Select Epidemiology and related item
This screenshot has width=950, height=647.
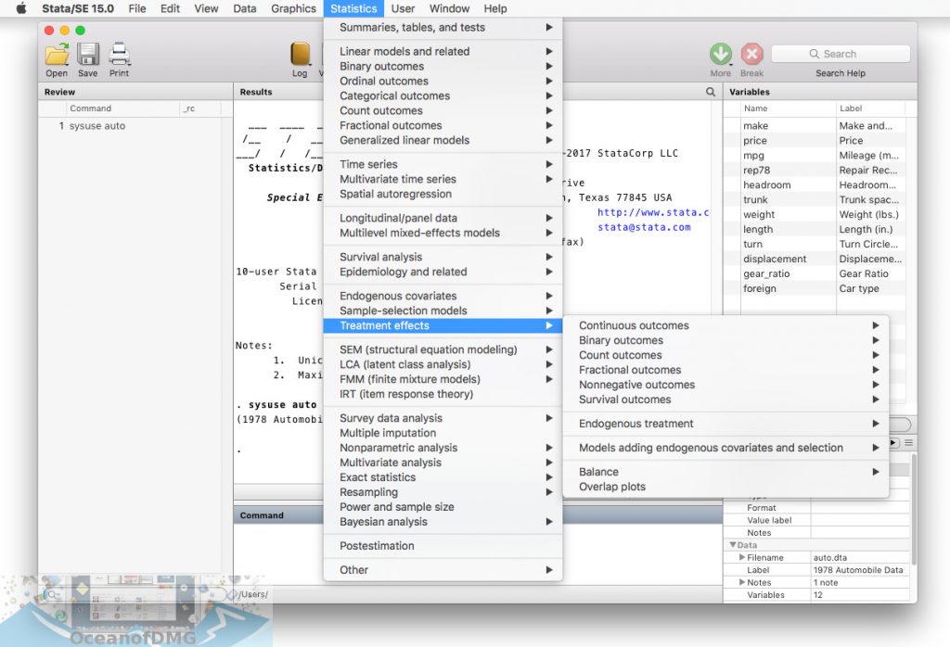(x=443, y=272)
